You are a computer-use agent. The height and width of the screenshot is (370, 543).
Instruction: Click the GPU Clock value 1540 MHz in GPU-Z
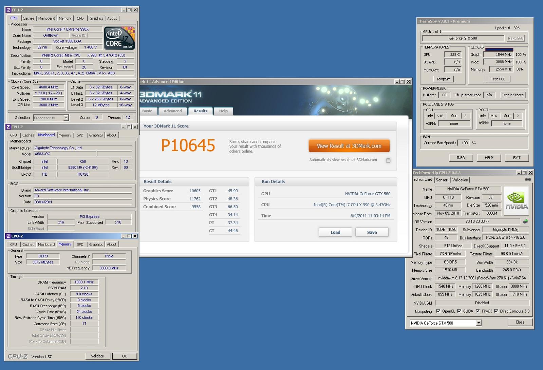(445, 287)
